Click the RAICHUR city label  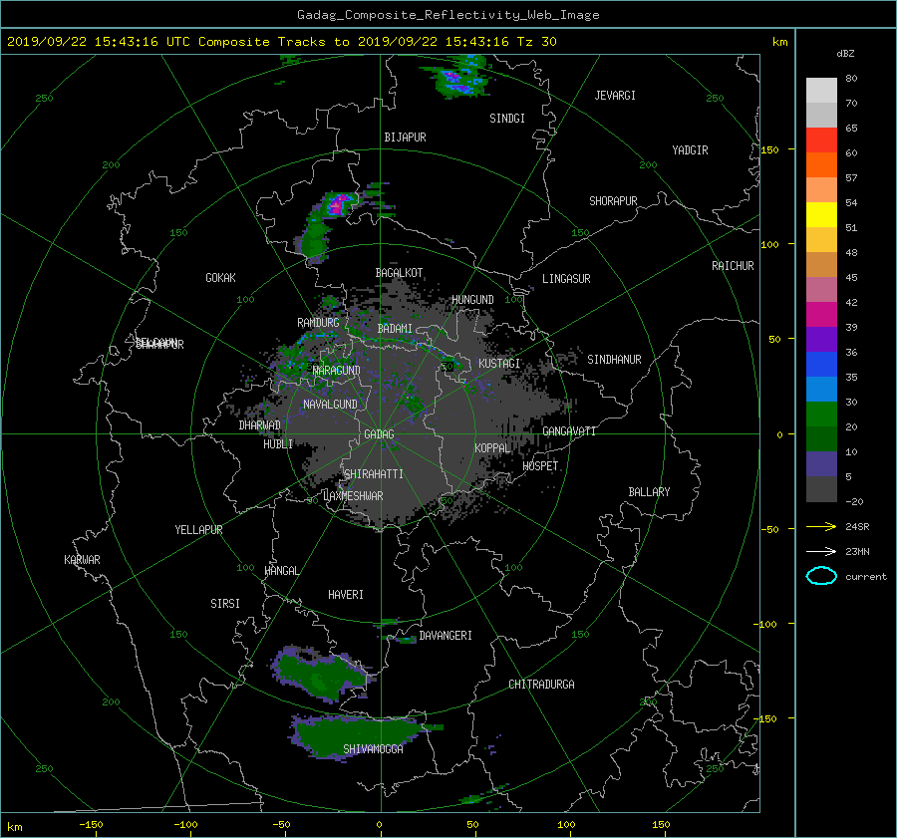[x=733, y=266]
